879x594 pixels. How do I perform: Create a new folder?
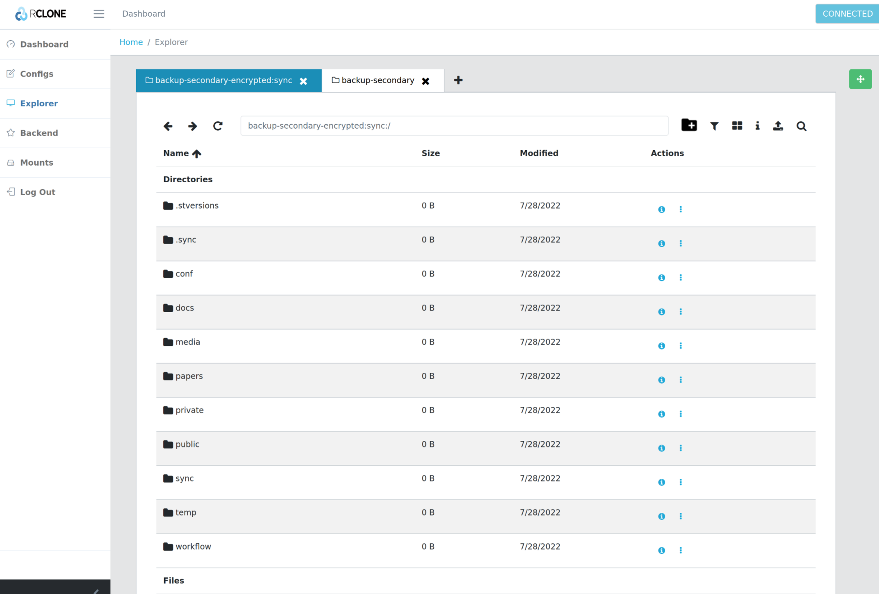[689, 125]
